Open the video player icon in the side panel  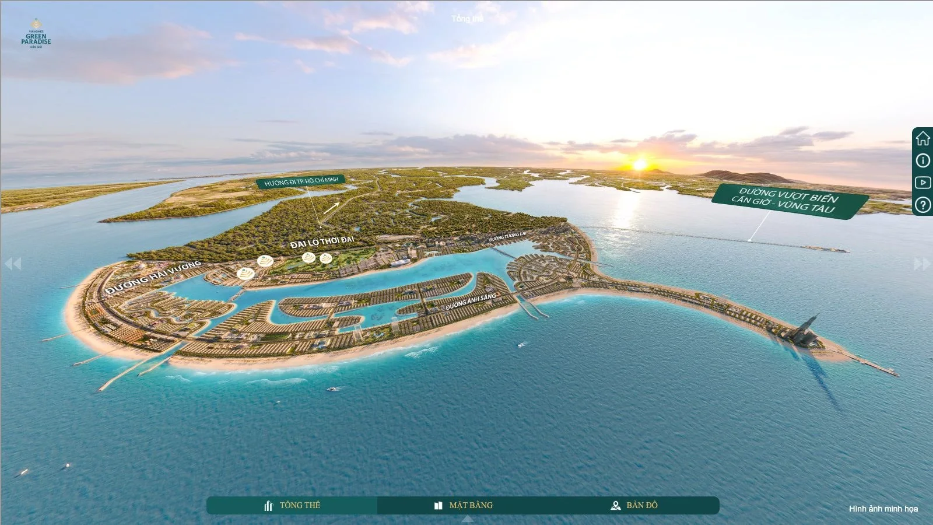pos(923,183)
